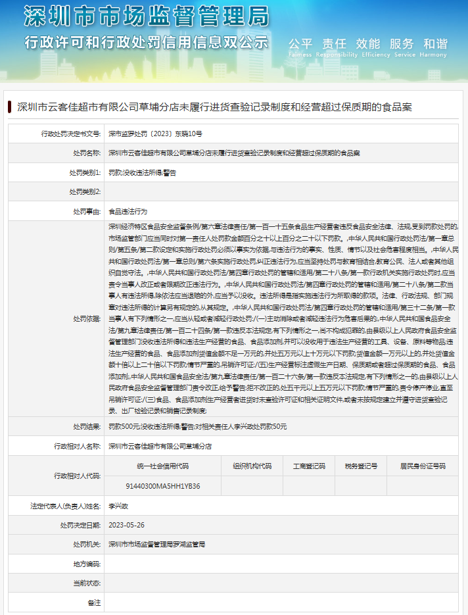The image size is (468, 615).
Task: Select penalty reason 食品违法行为
Action: tap(128, 211)
